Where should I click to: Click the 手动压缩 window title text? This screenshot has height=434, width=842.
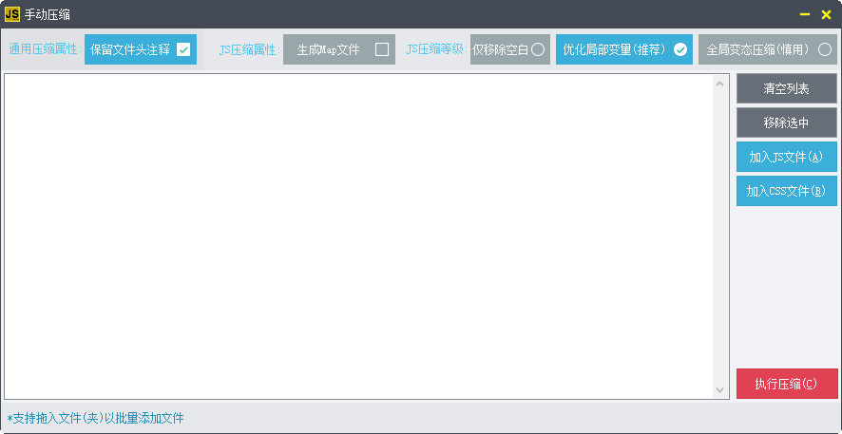pos(48,15)
